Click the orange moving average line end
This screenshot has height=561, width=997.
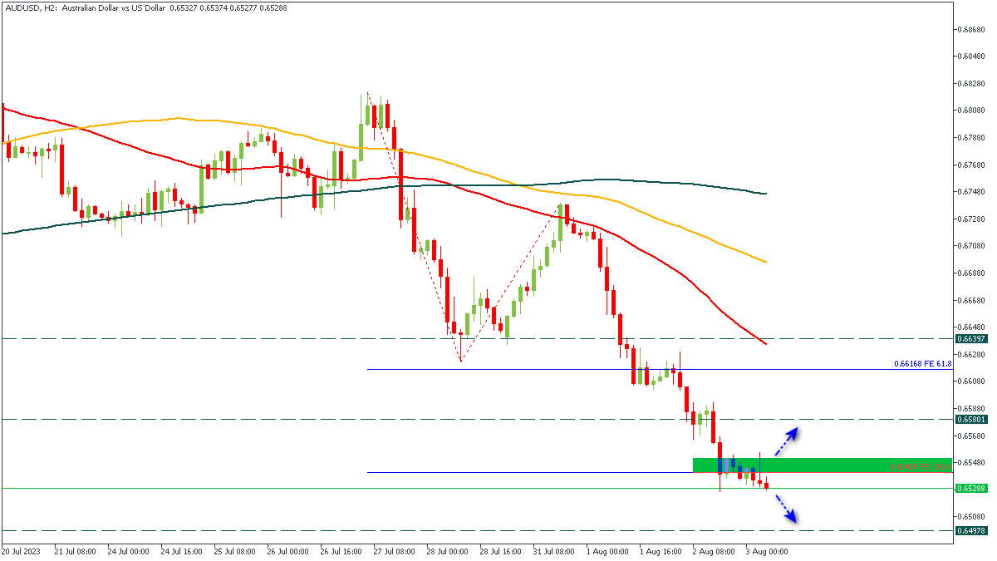pyautogui.click(x=764, y=261)
